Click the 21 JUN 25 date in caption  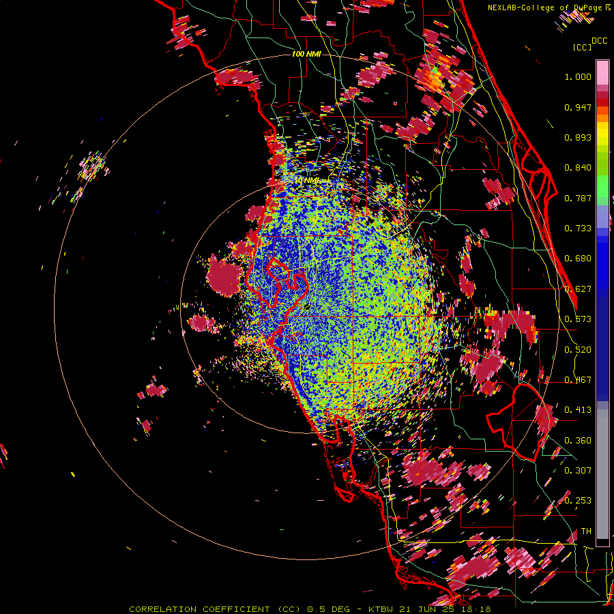pos(428,609)
